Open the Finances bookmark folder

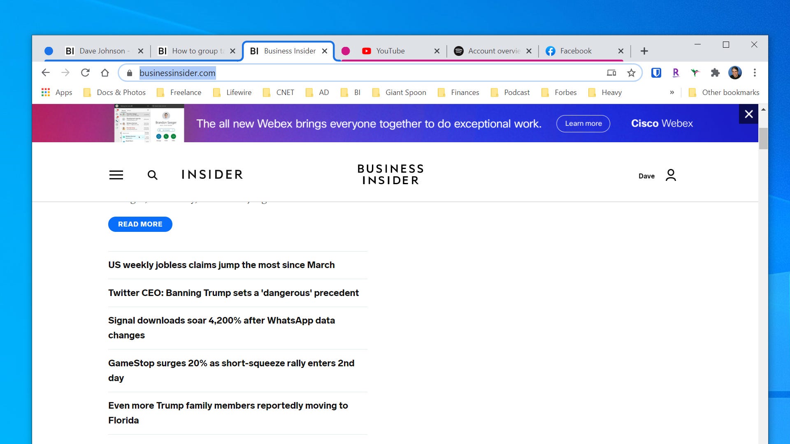click(458, 92)
